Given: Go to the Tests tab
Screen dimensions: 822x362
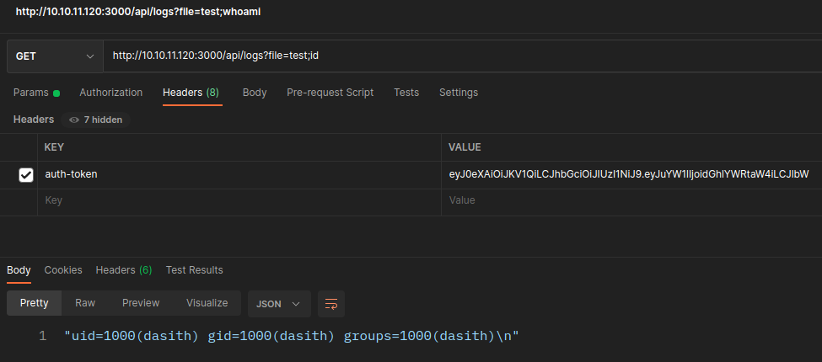Looking at the screenshot, I should (x=406, y=93).
